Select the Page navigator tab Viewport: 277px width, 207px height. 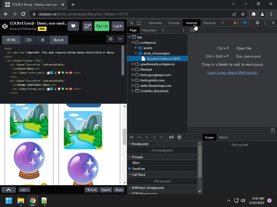pyautogui.click(x=133, y=30)
